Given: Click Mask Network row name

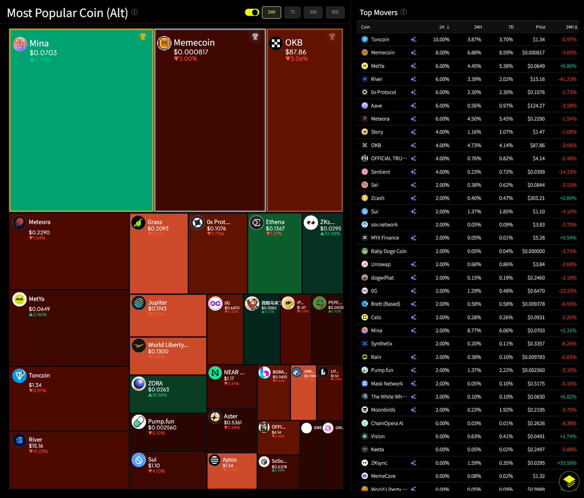Looking at the screenshot, I should coord(387,384).
